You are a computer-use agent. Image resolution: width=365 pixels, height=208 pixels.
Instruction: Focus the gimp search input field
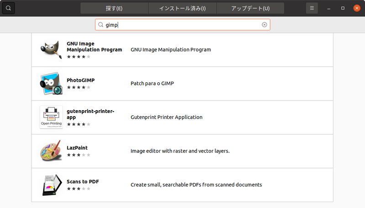[182, 25]
